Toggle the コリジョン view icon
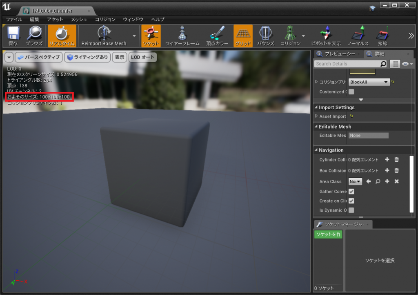This screenshot has height=295, width=418. coord(291,36)
